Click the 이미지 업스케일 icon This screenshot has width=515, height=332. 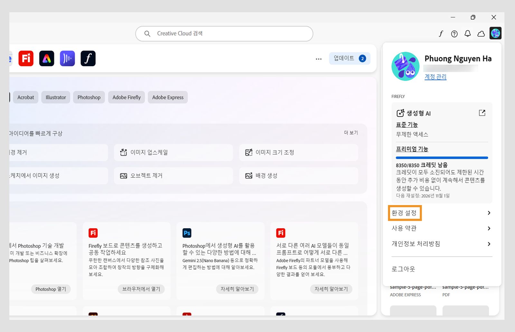point(124,152)
